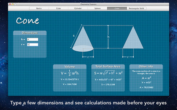Click the V = (1/3)π(5)²(4) substitution line
177x110 pixels.
click(x=70, y=79)
